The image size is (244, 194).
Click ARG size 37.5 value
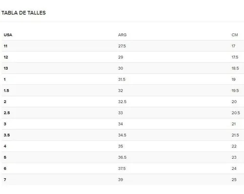(122, 169)
